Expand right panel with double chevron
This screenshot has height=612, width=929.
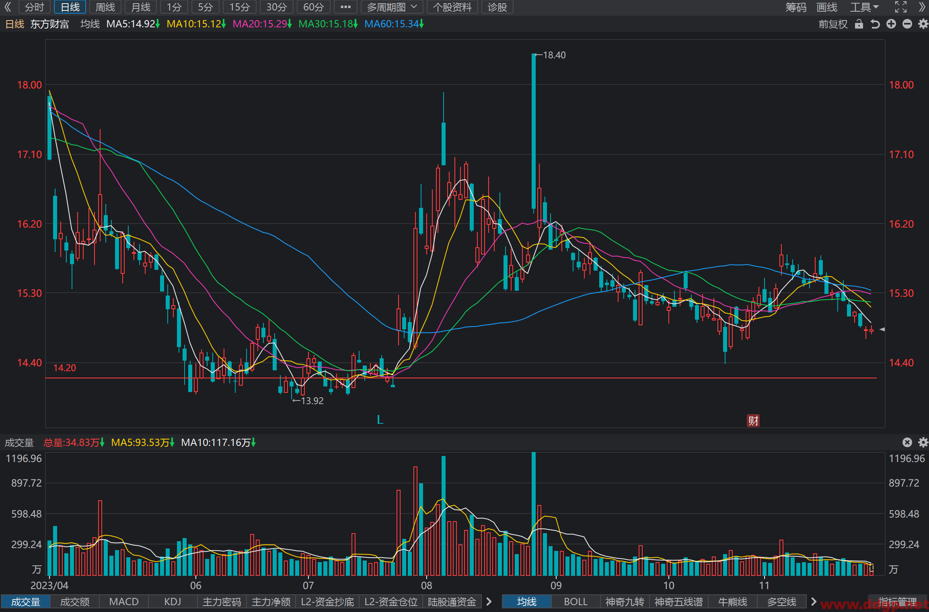922,7
